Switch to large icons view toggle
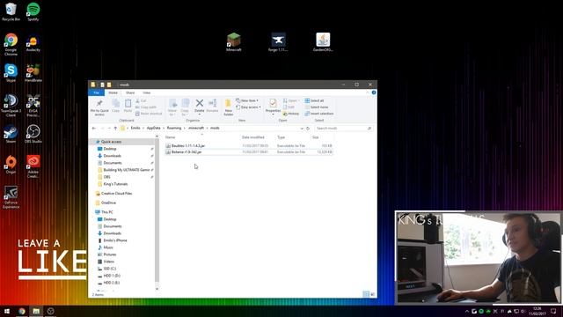Image resolution: width=563 pixels, height=317 pixels. point(372,294)
